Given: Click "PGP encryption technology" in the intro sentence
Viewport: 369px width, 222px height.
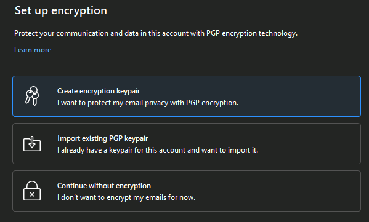Looking at the screenshot, I should tap(252, 33).
